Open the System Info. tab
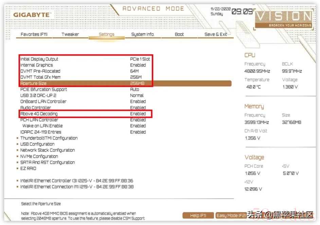This screenshot has width=320, height=225. (x=143, y=34)
